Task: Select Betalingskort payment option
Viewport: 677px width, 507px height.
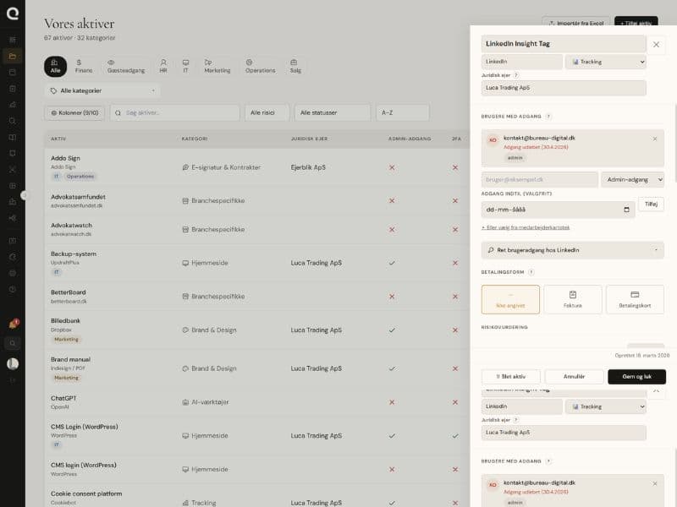Action: 635,299
